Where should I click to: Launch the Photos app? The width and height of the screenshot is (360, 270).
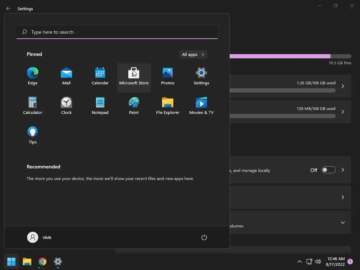click(168, 77)
